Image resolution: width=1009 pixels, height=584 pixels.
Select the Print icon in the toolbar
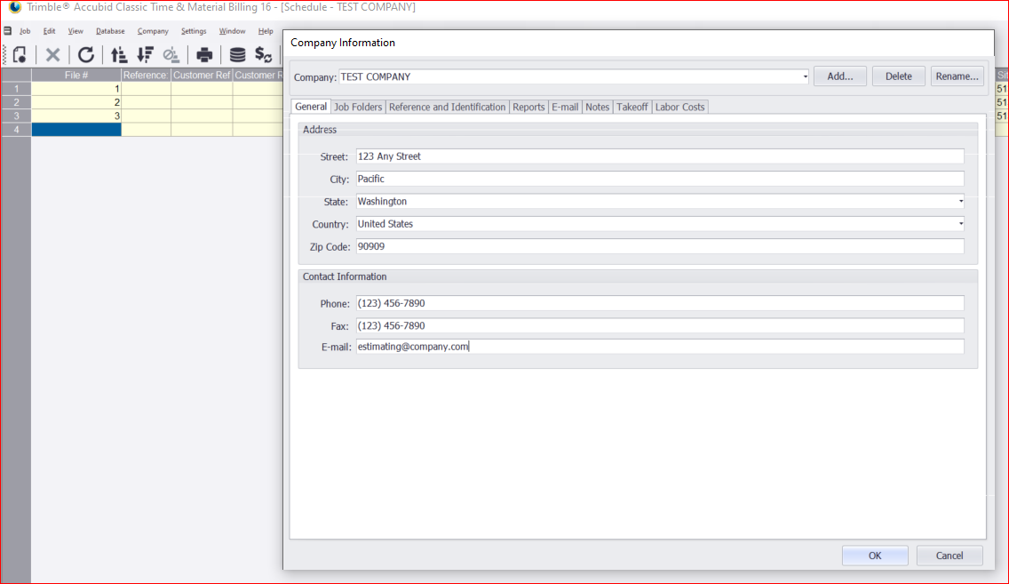204,55
